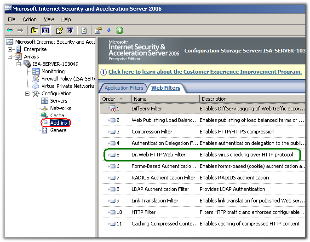The width and height of the screenshot is (310, 242).
Task: Click the Cache globe icon in tree
Action: pyautogui.click(x=45, y=115)
